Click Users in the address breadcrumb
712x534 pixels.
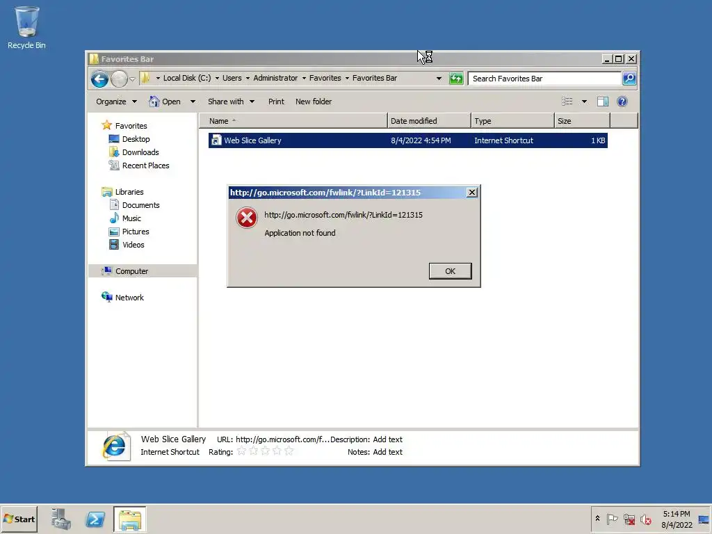(x=232, y=78)
